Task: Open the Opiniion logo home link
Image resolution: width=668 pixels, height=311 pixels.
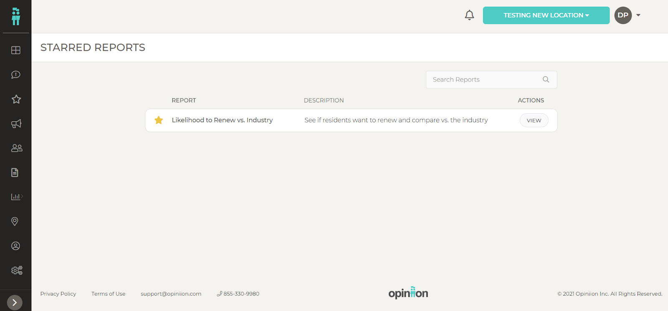Action: tap(16, 16)
